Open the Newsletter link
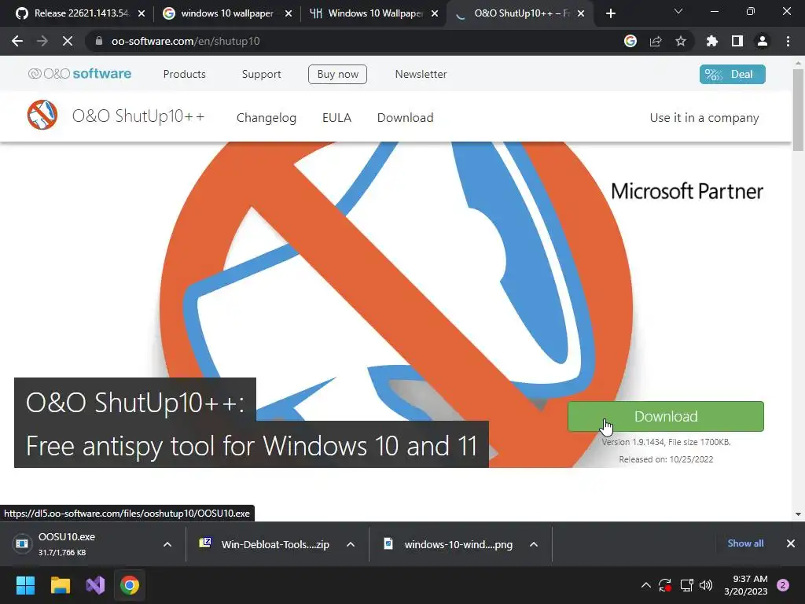This screenshot has height=604, width=805. (421, 74)
